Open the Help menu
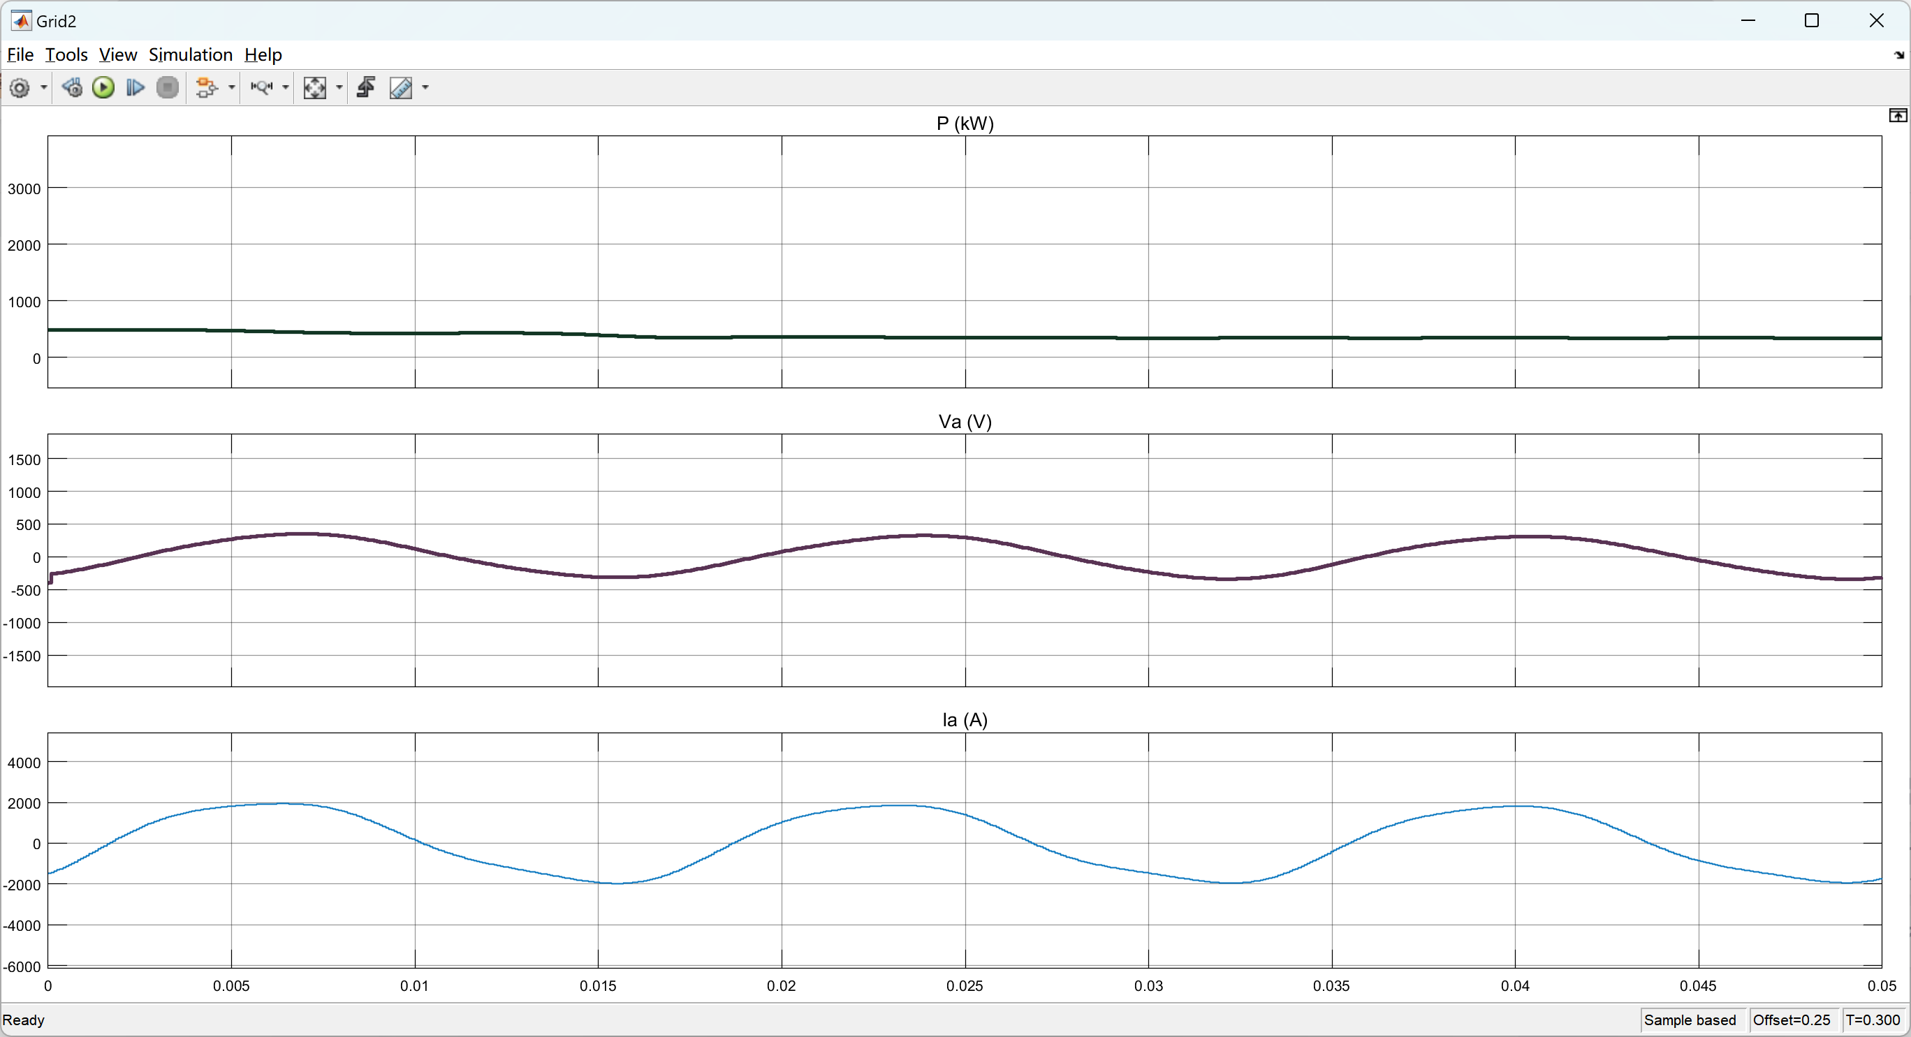 263,55
